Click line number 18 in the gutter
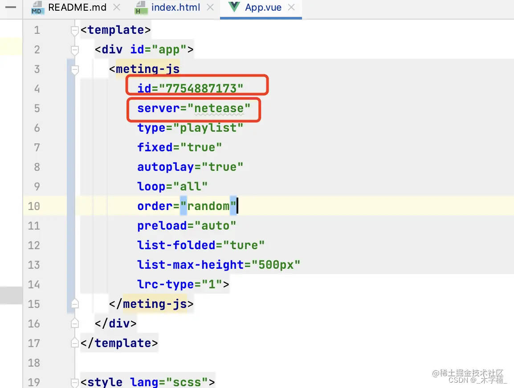 tap(34, 363)
